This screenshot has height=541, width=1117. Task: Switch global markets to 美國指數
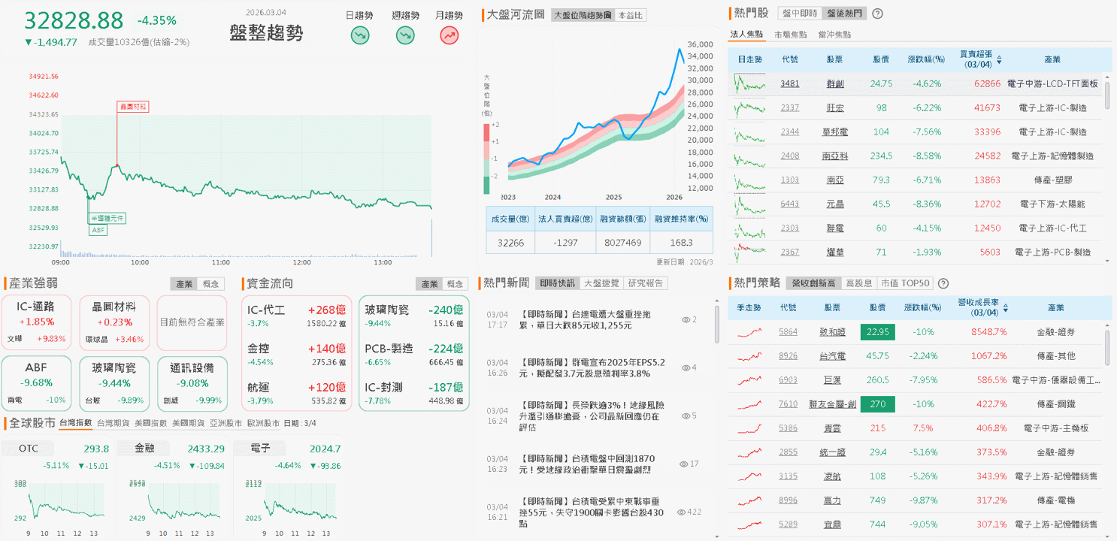click(x=150, y=423)
